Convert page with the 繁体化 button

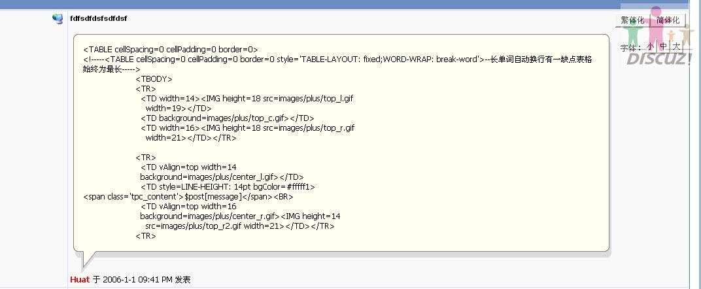(x=632, y=20)
